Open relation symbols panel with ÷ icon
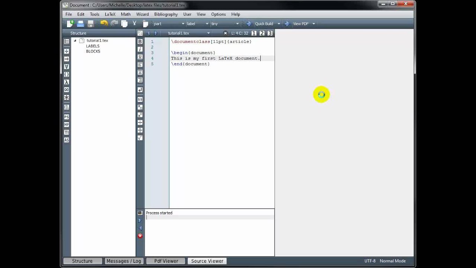Viewport: 476px width, 268px height. pyautogui.click(x=67, y=51)
